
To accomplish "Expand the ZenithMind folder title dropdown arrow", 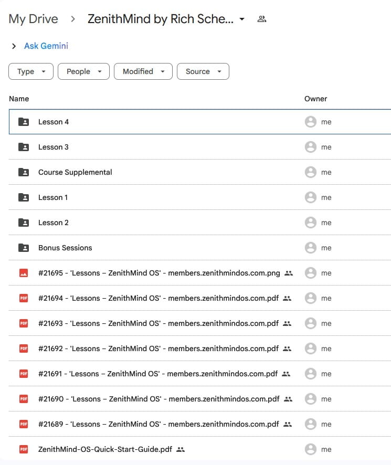I will (x=241, y=19).
